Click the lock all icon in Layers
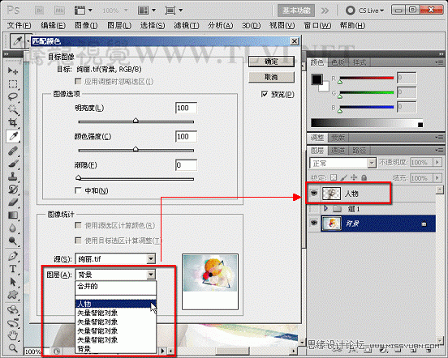 tap(364, 177)
